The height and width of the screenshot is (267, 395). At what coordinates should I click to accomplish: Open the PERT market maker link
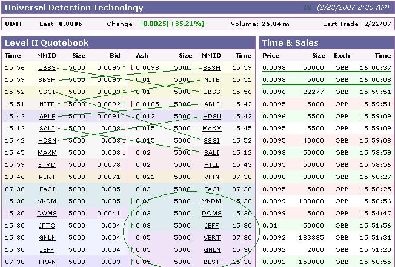tap(47, 177)
